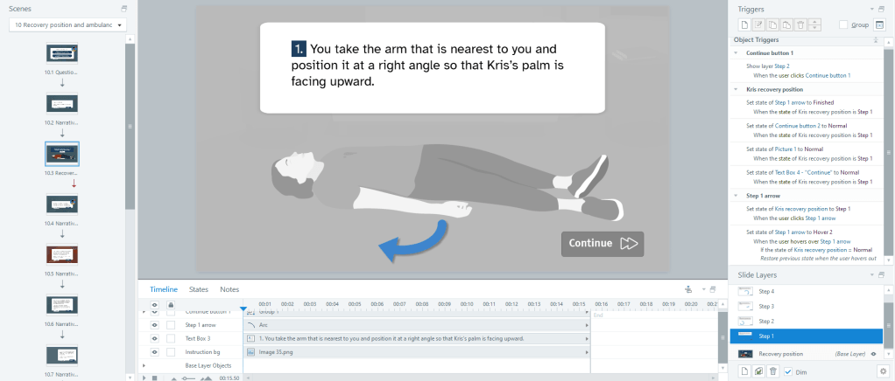The width and height of the screenshot is (895, 381).
Task: Duplicate the selected slide layer
Action: pyautogui.click(x=758, y=371)
